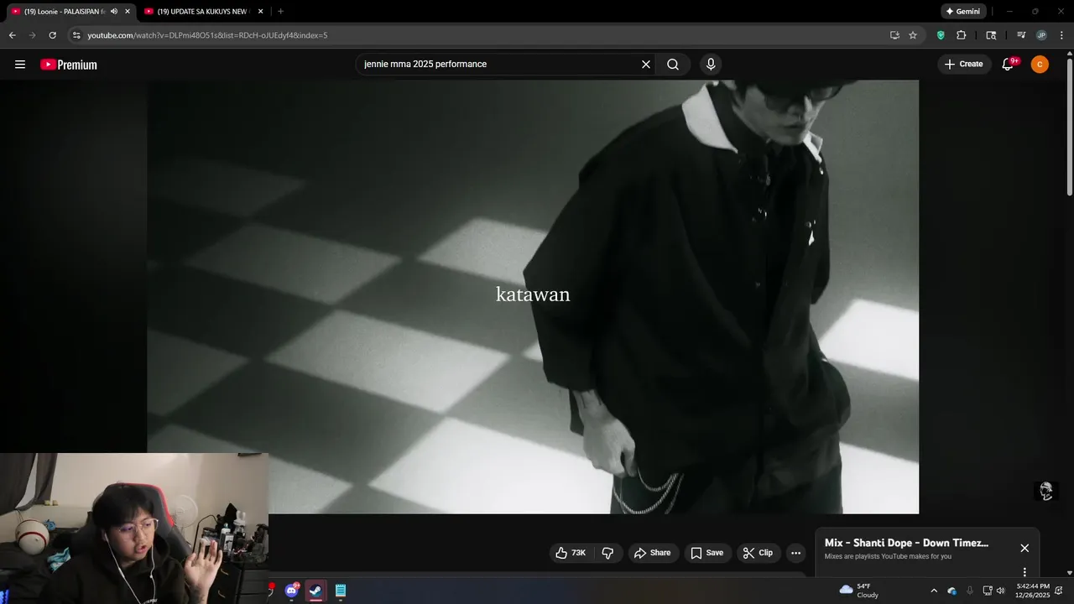Click the video player area
This screenshot has width=1074, height=604.
pos(533,296)
